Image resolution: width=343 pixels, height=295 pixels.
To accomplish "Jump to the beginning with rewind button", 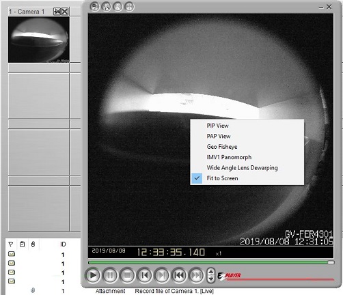I will pyautogui.click(x=179, y=275).
